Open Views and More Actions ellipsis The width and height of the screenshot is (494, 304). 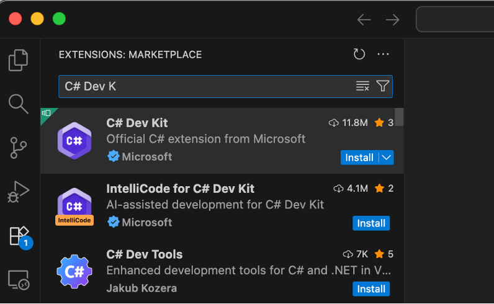coord(383,55)
